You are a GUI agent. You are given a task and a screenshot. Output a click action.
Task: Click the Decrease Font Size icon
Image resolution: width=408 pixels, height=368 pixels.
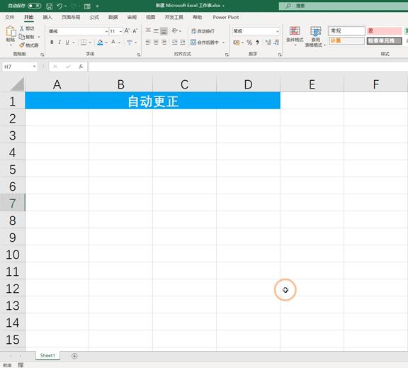point(135,31)
